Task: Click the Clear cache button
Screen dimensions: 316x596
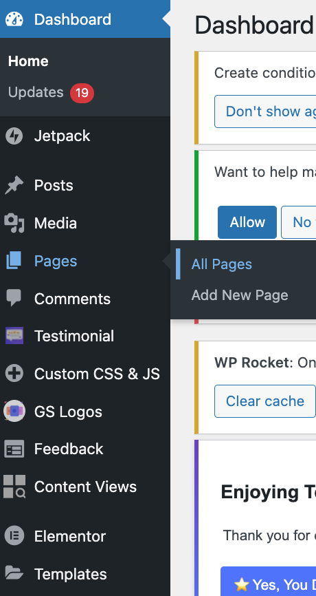Action: [x=264, y=401]
